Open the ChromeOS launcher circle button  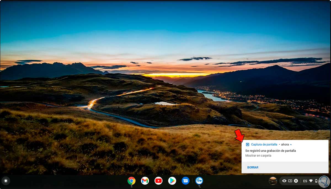coord(6,181)
